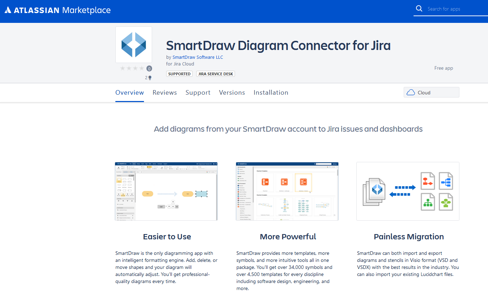The height and width of the screenshot is (302, 488).
Task: Click the review count badge
Action: pyautogui.click(x=149, y=69)
